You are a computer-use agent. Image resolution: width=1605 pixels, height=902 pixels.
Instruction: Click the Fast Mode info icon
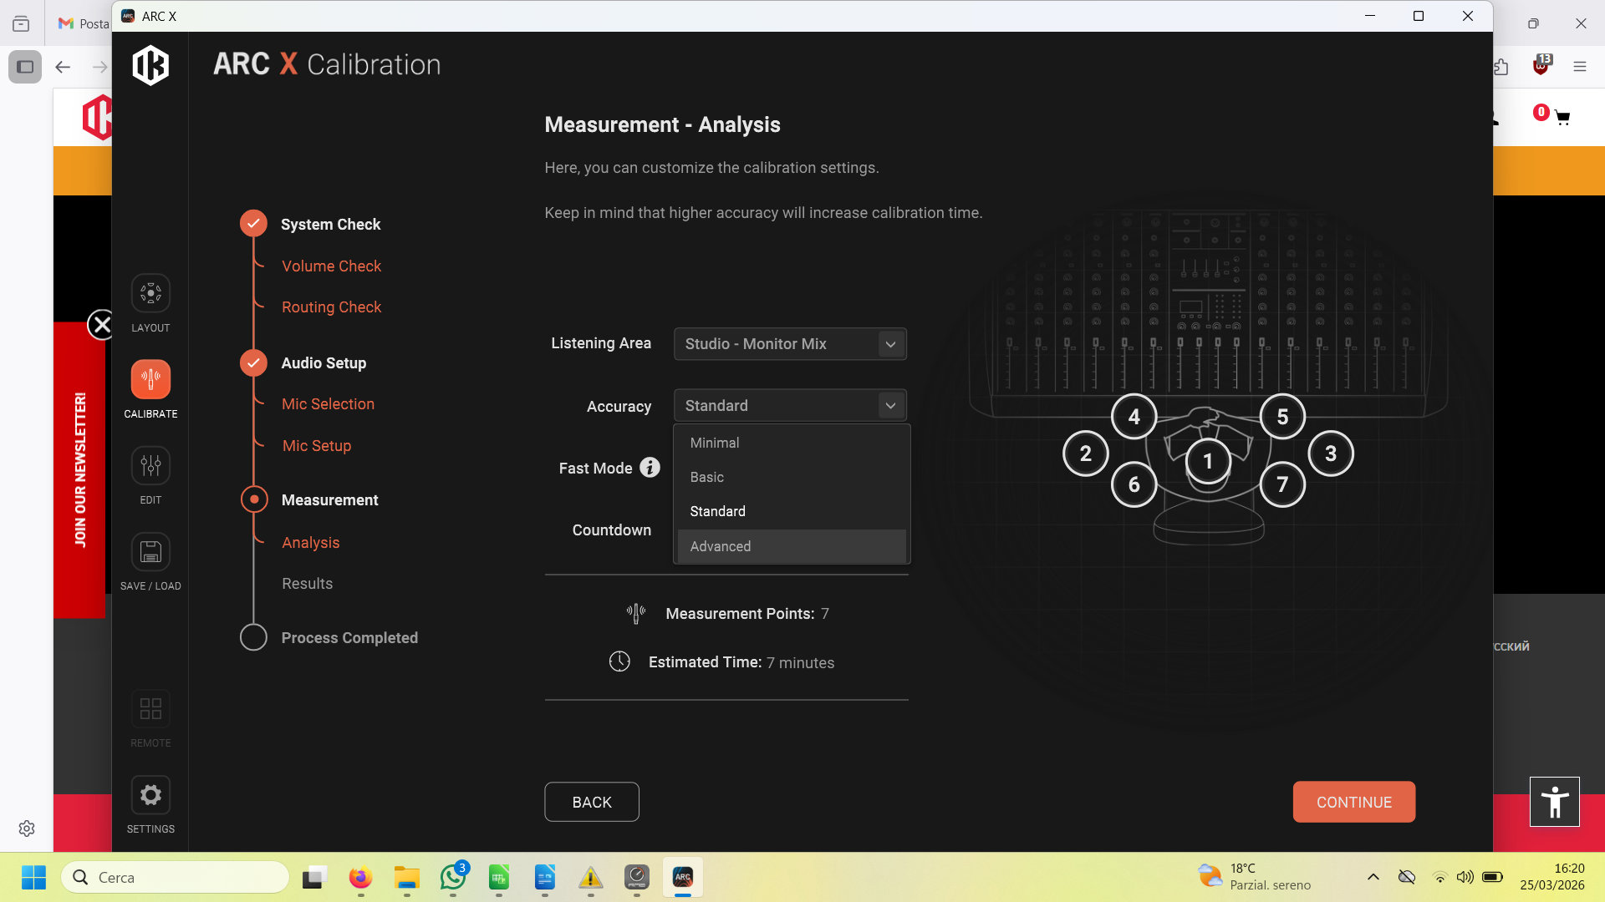650,468
